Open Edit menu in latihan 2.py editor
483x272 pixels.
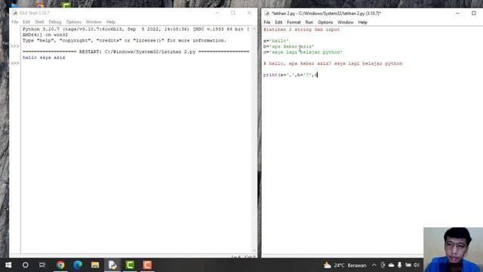[x=278, y=22]
